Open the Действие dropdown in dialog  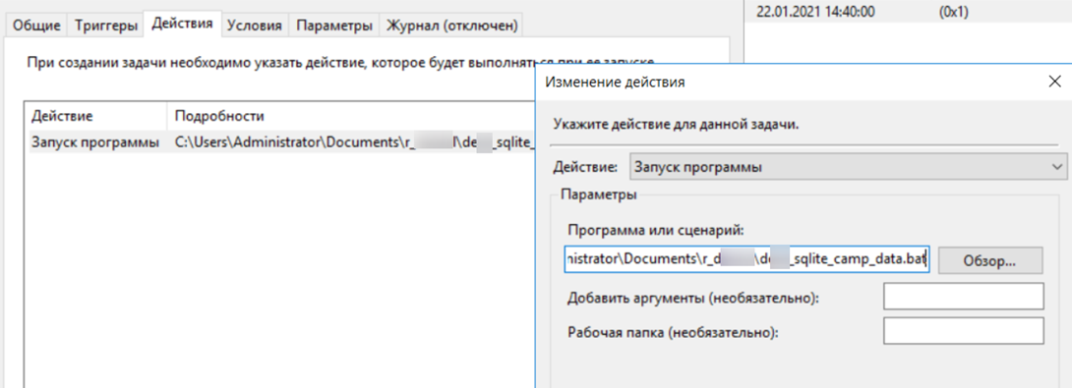point(848,167)
